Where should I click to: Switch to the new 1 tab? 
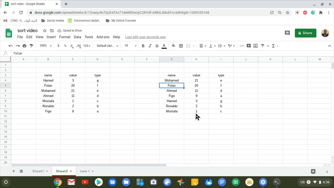(85, 171)
